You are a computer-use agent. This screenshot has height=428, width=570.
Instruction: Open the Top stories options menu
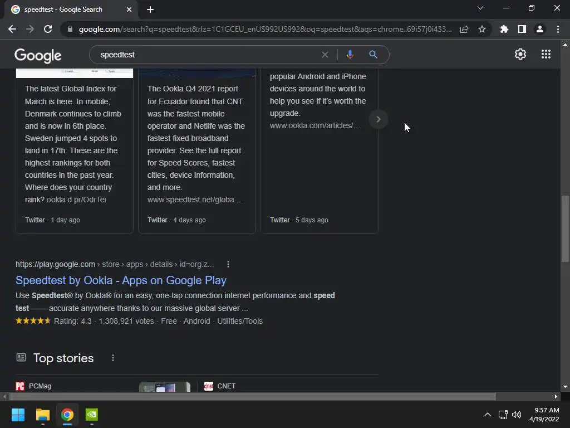pos(113,358)
